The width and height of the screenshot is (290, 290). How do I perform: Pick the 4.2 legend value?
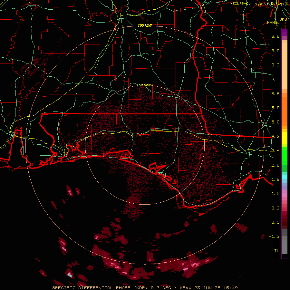[275, 137]
